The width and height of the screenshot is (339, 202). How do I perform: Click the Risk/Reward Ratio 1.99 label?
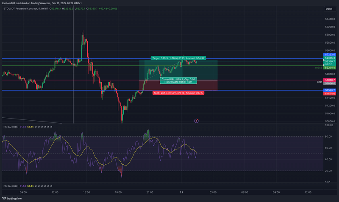tap(178, 82)
